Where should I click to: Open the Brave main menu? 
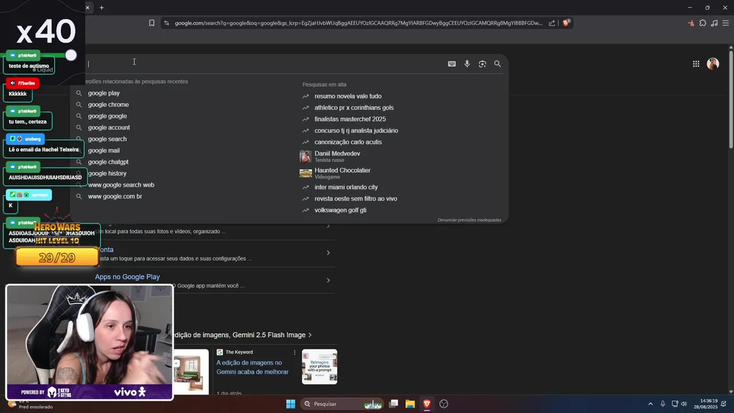tap(725, 23)
